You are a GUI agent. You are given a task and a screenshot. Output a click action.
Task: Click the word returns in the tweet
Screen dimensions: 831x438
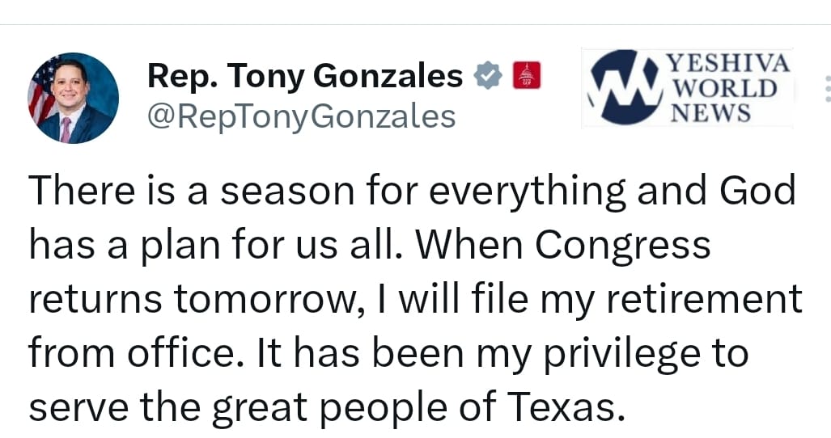[95, 299]
